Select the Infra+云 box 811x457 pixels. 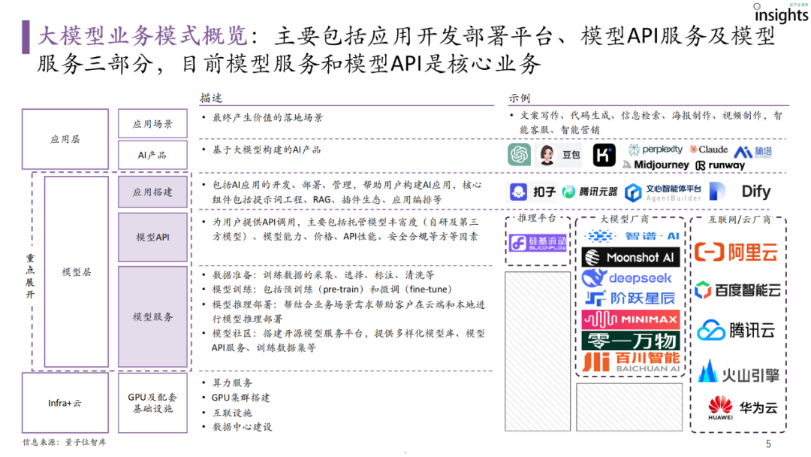coord(65,403)
